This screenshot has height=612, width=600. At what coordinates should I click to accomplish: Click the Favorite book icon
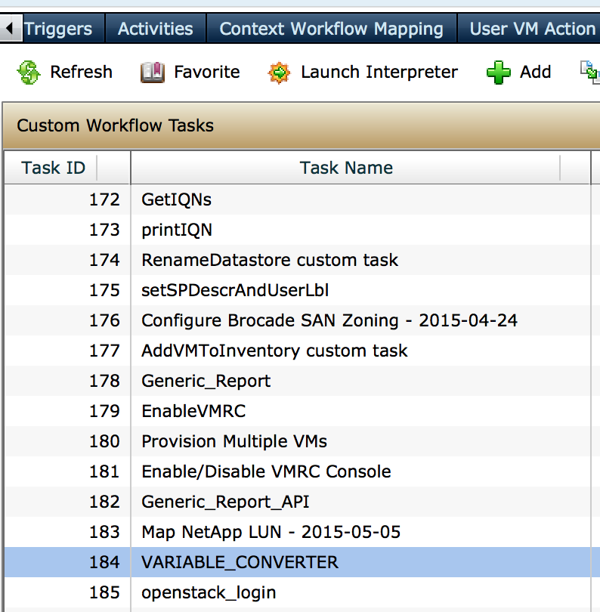point(152,73)
